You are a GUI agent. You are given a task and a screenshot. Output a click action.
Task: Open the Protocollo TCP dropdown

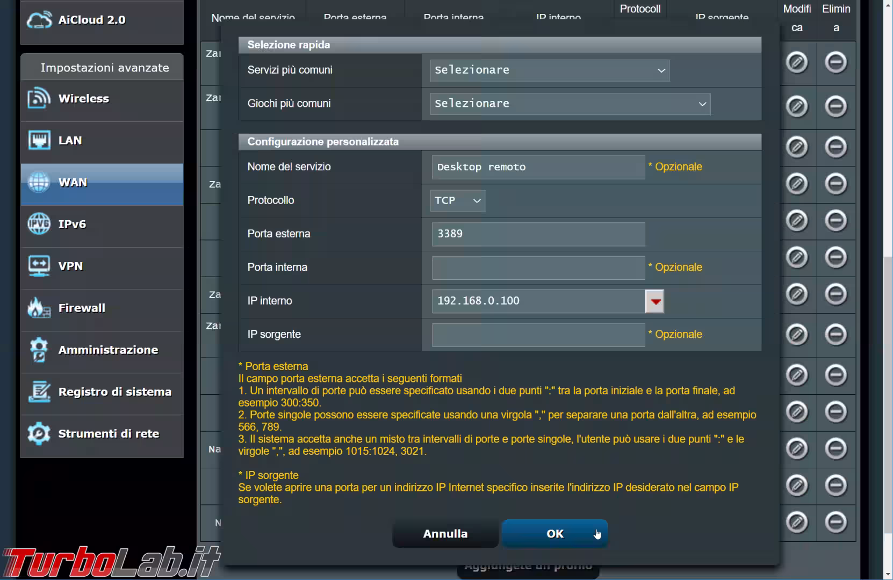tap(457, 200)
